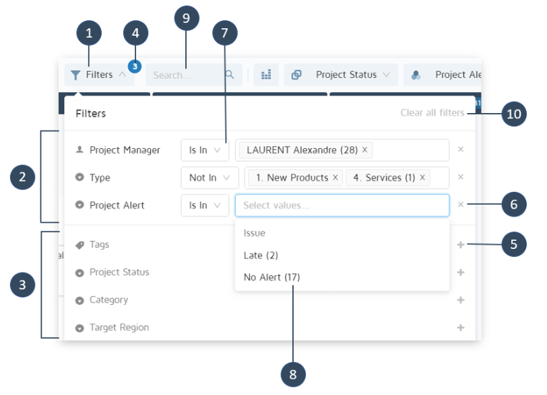The width and height of the screenshot is (547, 395).
Task: Remove the 4. Services tag
Action: point(422,178)
